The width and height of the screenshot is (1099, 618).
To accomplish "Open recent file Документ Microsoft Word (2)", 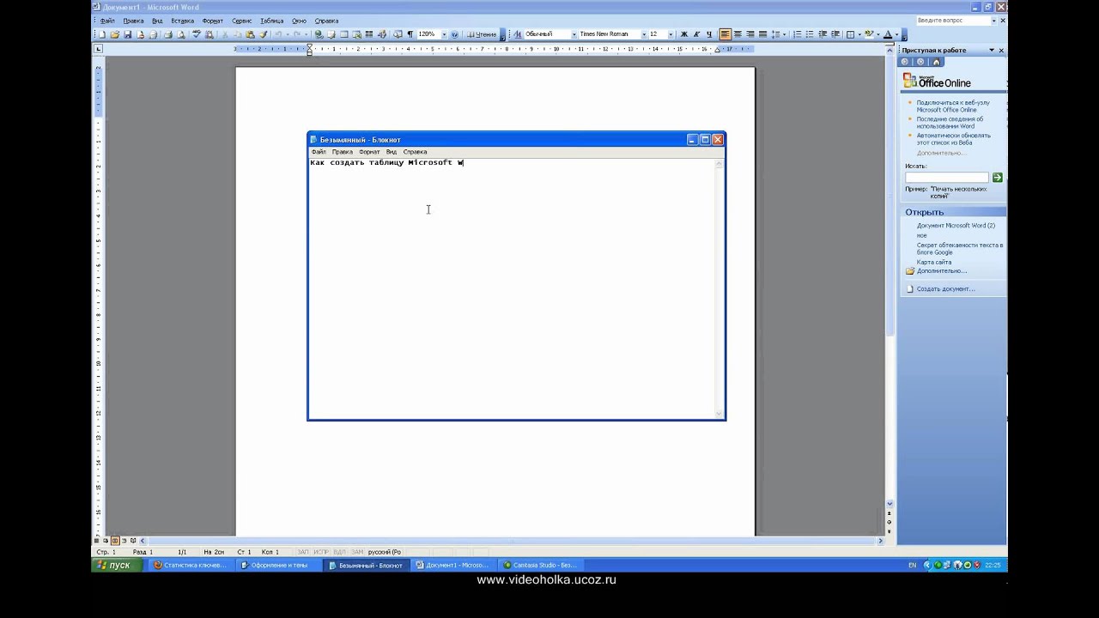I will 956,226.
